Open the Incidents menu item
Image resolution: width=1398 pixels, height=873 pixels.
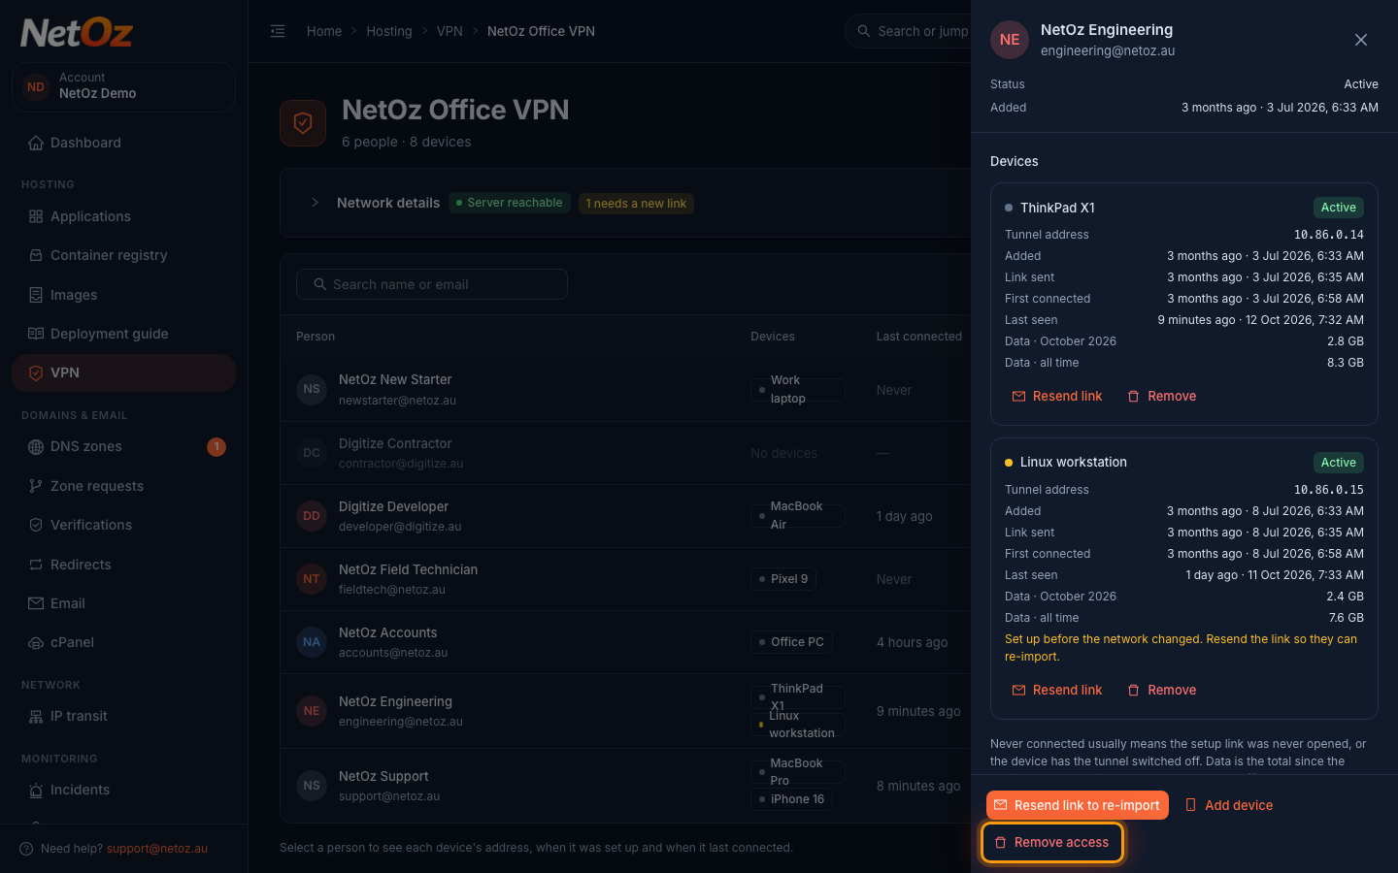(x=123, y=790)
